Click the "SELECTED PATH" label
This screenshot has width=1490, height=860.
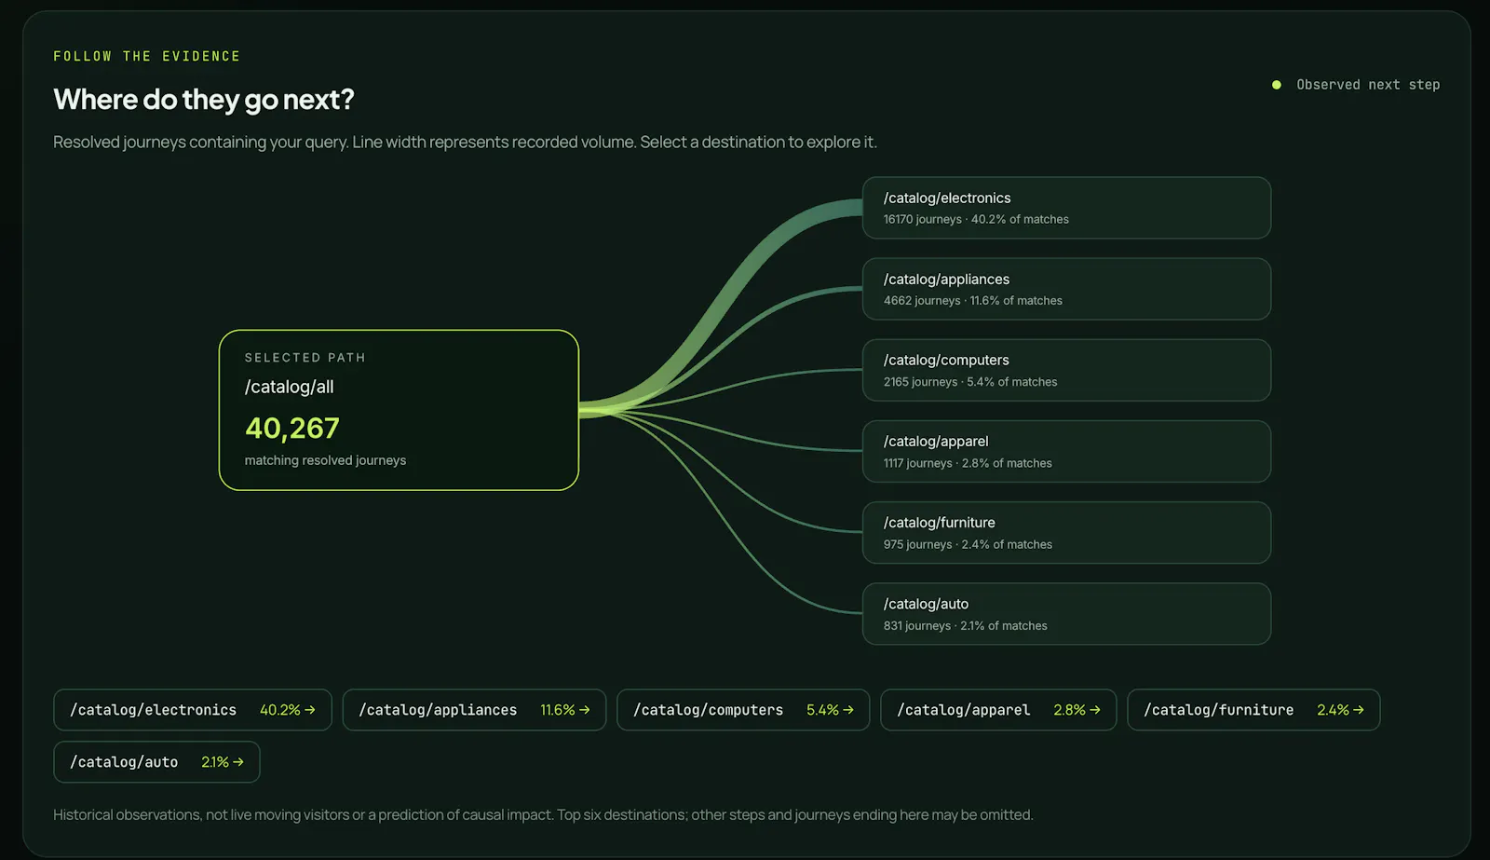tap(305, 358)
